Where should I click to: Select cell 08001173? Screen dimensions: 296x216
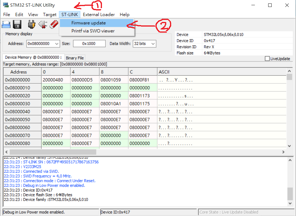(143, 96)
